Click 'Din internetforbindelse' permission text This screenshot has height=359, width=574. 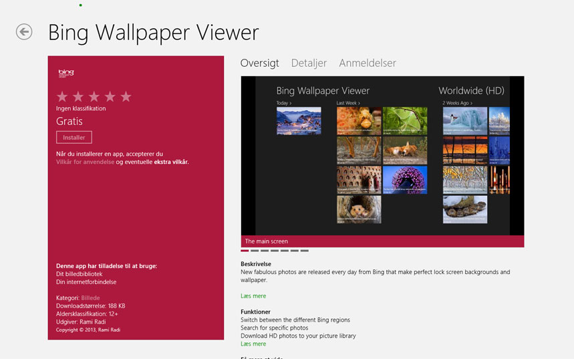tap(86, 282)
